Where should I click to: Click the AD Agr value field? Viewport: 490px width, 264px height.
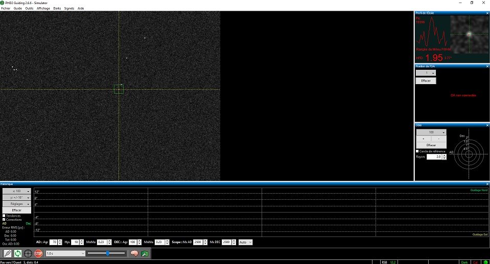click(x=54, y=242)
